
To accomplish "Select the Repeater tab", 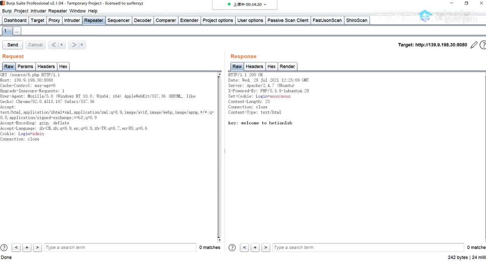I will click(94, 21).
